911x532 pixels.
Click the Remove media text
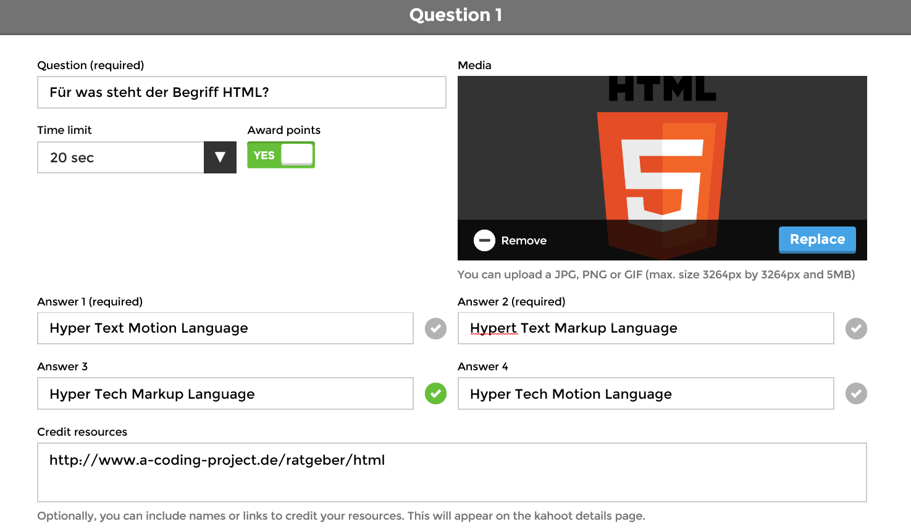(x=524, y=241)
